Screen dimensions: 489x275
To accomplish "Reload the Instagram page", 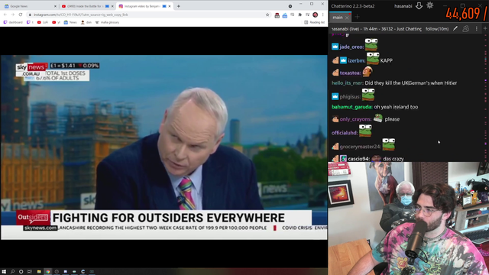I will click(21, 15).
